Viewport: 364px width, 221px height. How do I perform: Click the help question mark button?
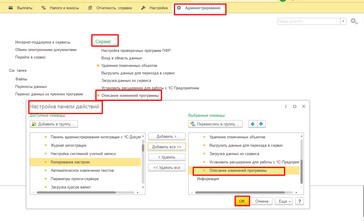(300, 201)
